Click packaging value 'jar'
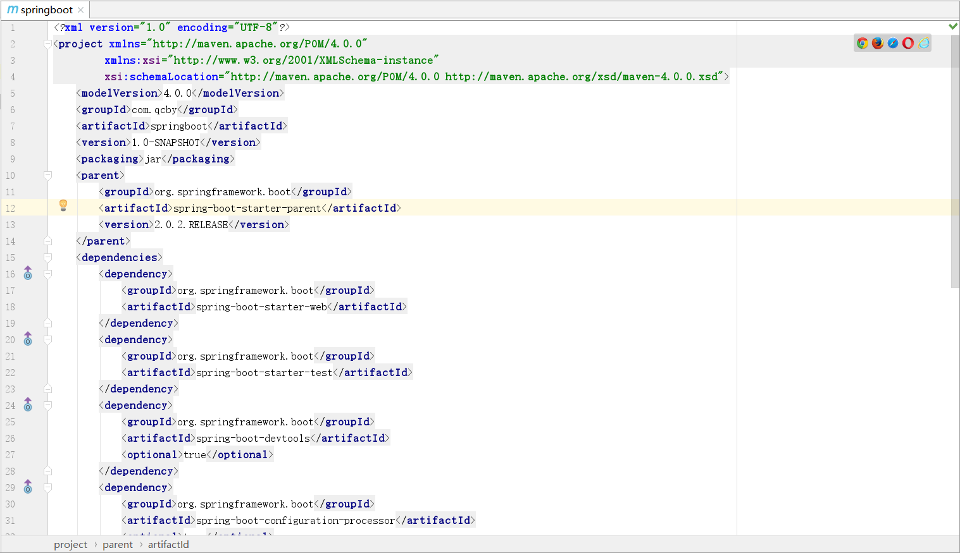This screenshot has height=553, width=960. click(x=153, y=159)
